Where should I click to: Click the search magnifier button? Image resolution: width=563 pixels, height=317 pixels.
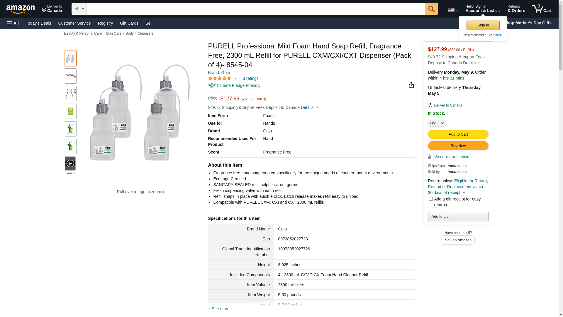pos(431,9)
